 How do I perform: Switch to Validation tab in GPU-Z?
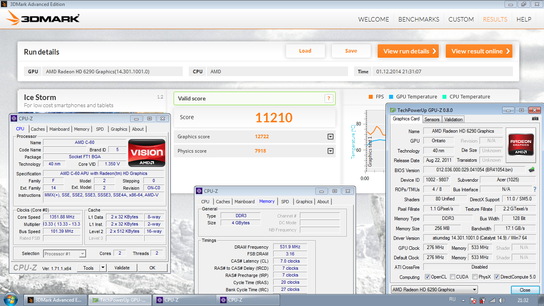(x=453, y=119)
